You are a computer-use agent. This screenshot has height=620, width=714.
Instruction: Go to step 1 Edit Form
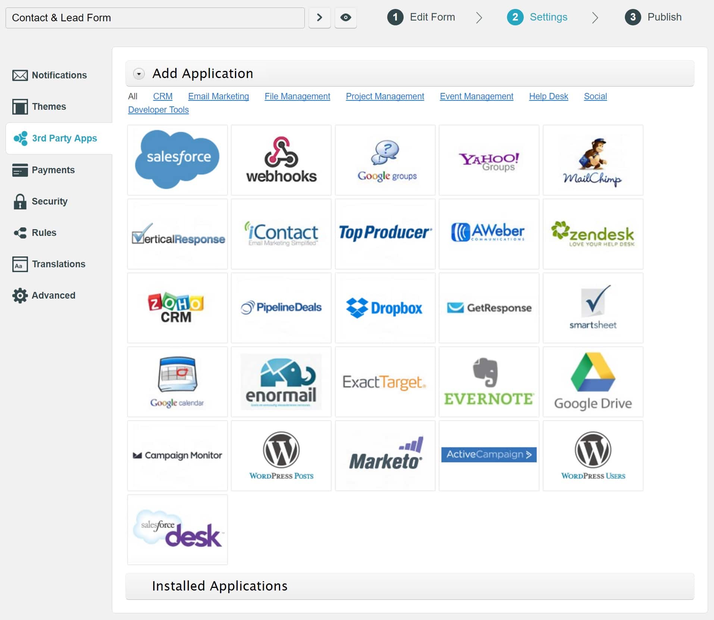coord(421,17)
